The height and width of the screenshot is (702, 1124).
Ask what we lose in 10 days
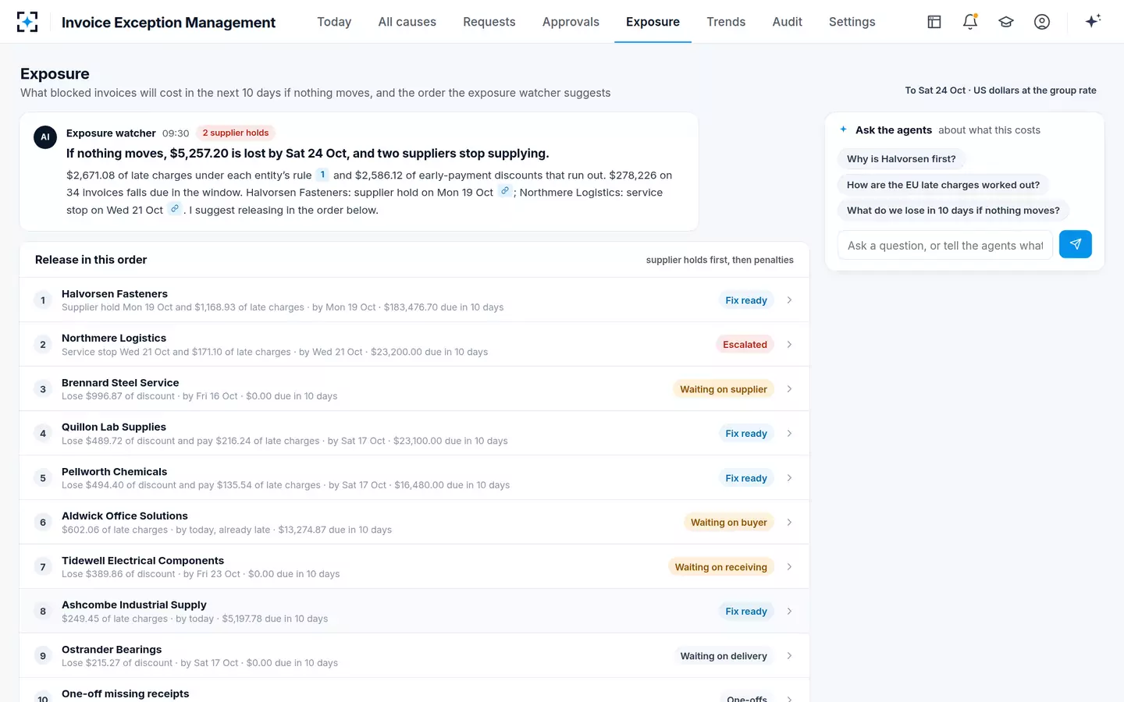tap(953, 211)
